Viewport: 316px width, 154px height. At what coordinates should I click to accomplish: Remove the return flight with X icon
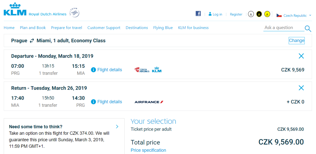[x=301, y=88]
